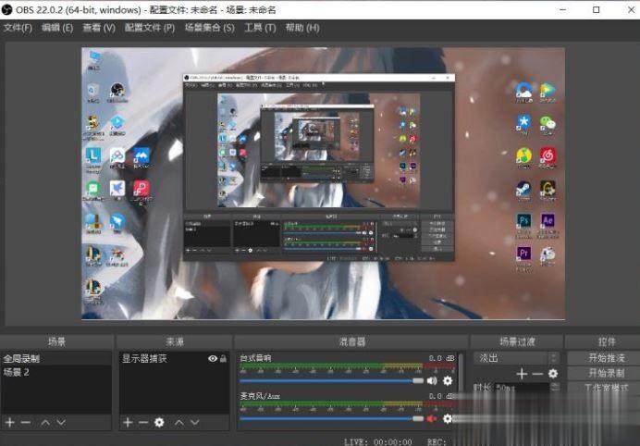Click the 混音器 panel header
This screenshot has height=446, width=640.
[351, 341]
